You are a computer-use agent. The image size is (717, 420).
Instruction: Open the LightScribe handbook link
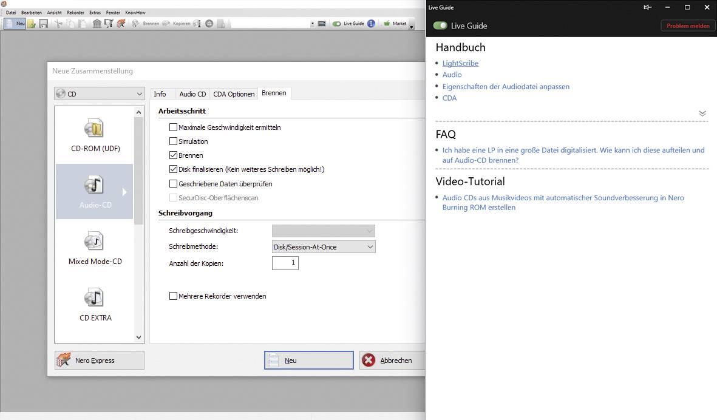[x=460, y=63]
